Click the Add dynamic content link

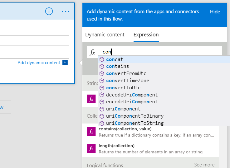[x=39, y=63]
